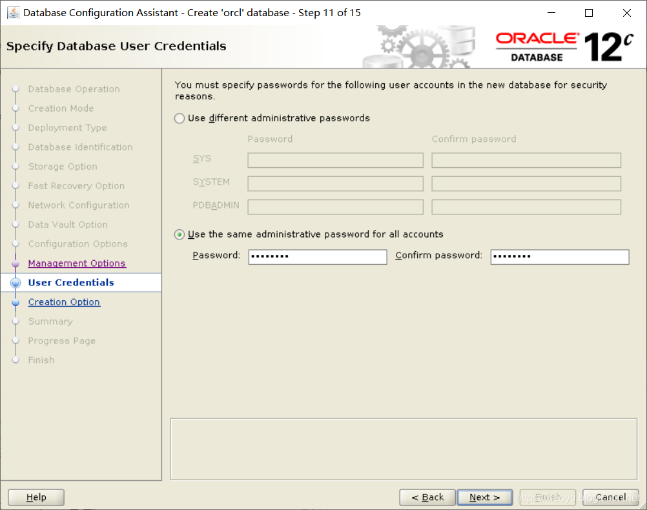Click the Management Options step bullet icon
This screenshot has height=510, width=647.
(x=15, y=263)
